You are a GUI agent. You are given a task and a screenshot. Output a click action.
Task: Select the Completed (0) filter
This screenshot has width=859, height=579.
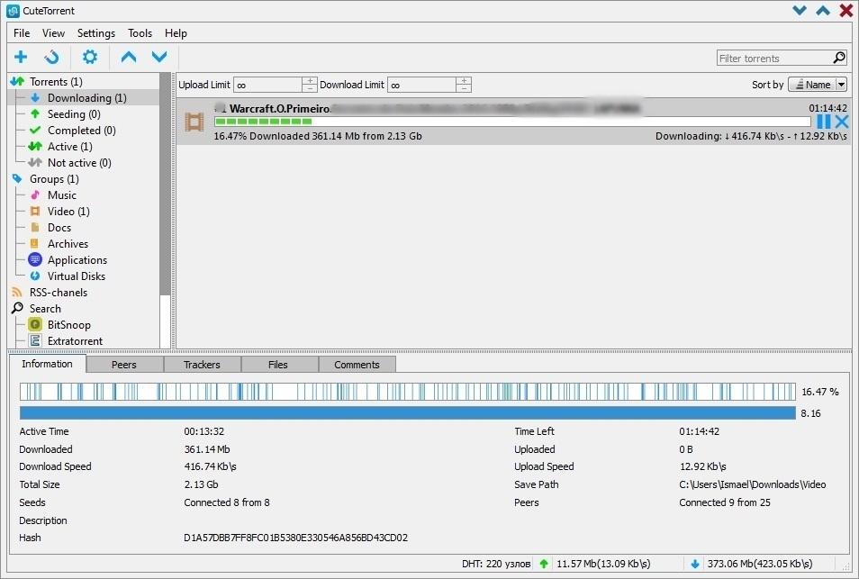click(81, 131)
